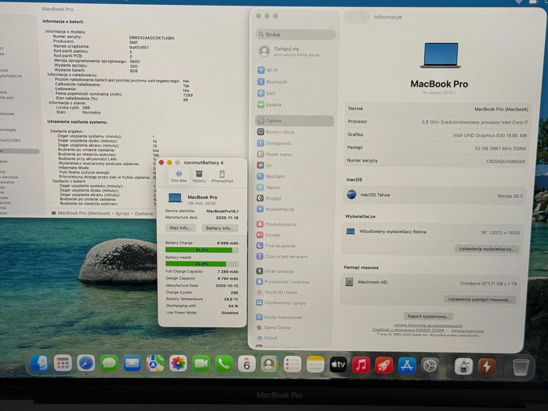Open Apple TV app in Dock
548x411 pixels.
[x=338, y=365]
